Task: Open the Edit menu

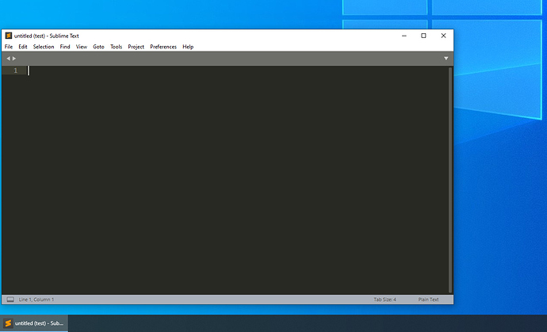Action: pyautogui.click(x=23, y=47)
